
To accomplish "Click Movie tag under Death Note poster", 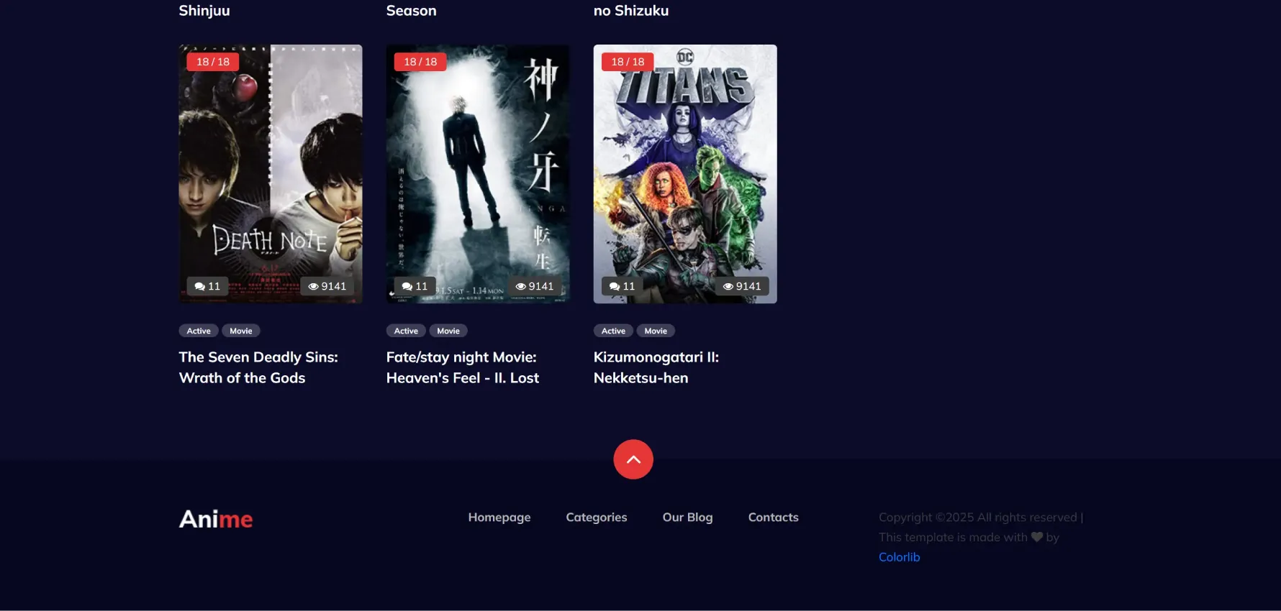I will pyautogui.click(x=241, y=331).
